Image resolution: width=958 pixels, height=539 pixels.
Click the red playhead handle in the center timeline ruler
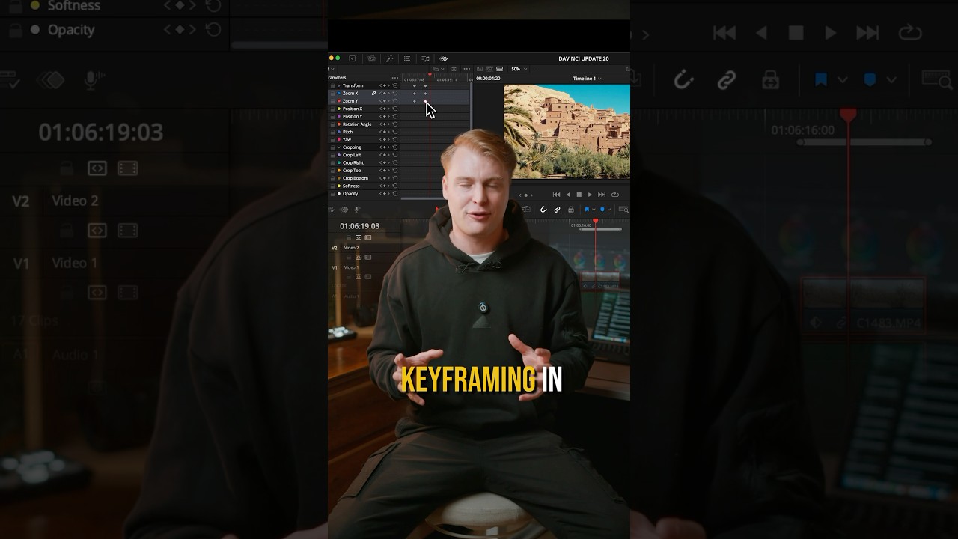(x=595, y=221)
